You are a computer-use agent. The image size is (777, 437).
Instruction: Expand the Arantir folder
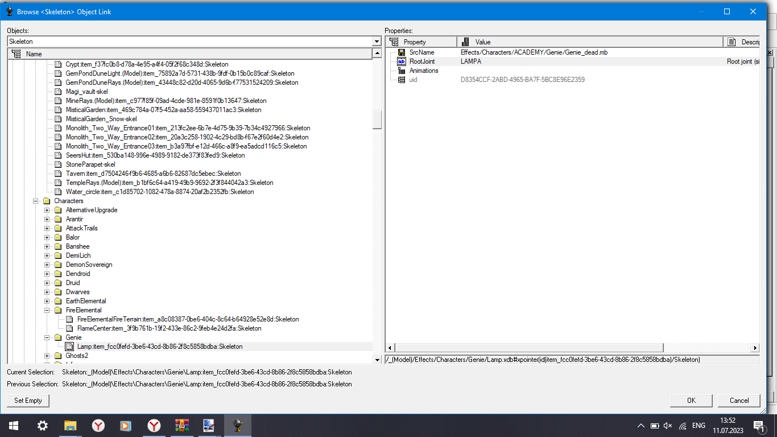click(47, 219)
